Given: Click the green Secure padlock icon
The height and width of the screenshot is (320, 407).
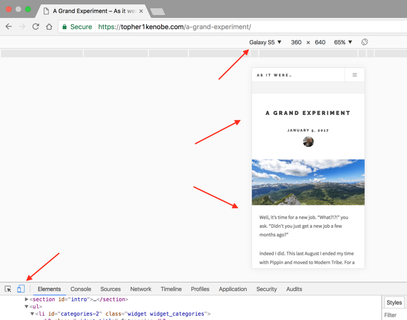Looking at the screenshot, I should click(x=65, y=27).
